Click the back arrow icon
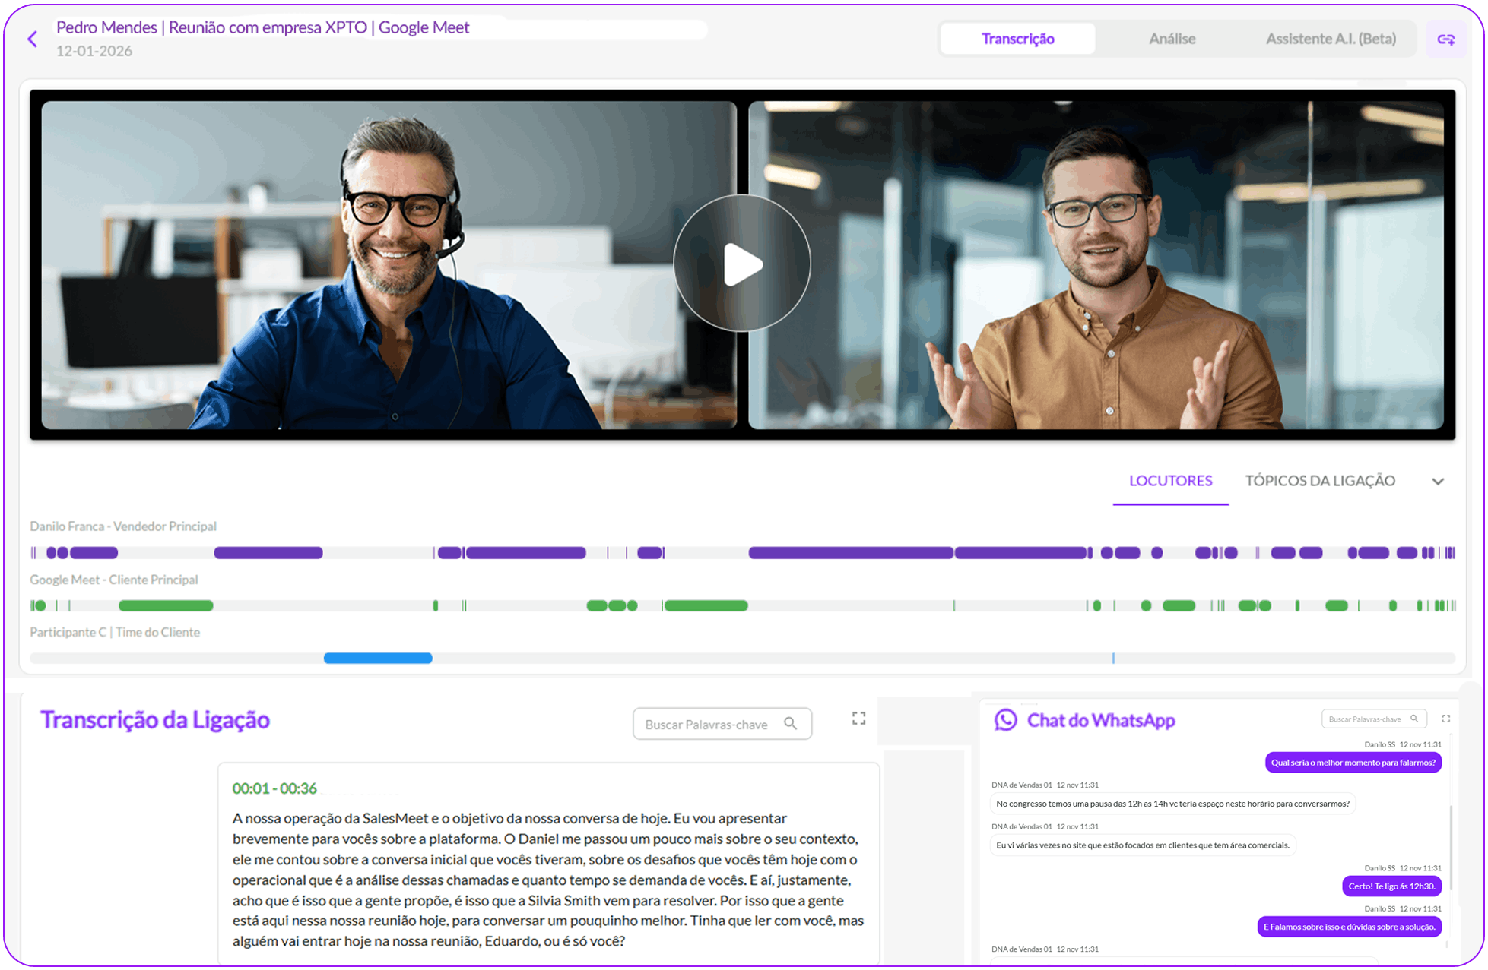Screen dimensions: 1488x970 32,39
